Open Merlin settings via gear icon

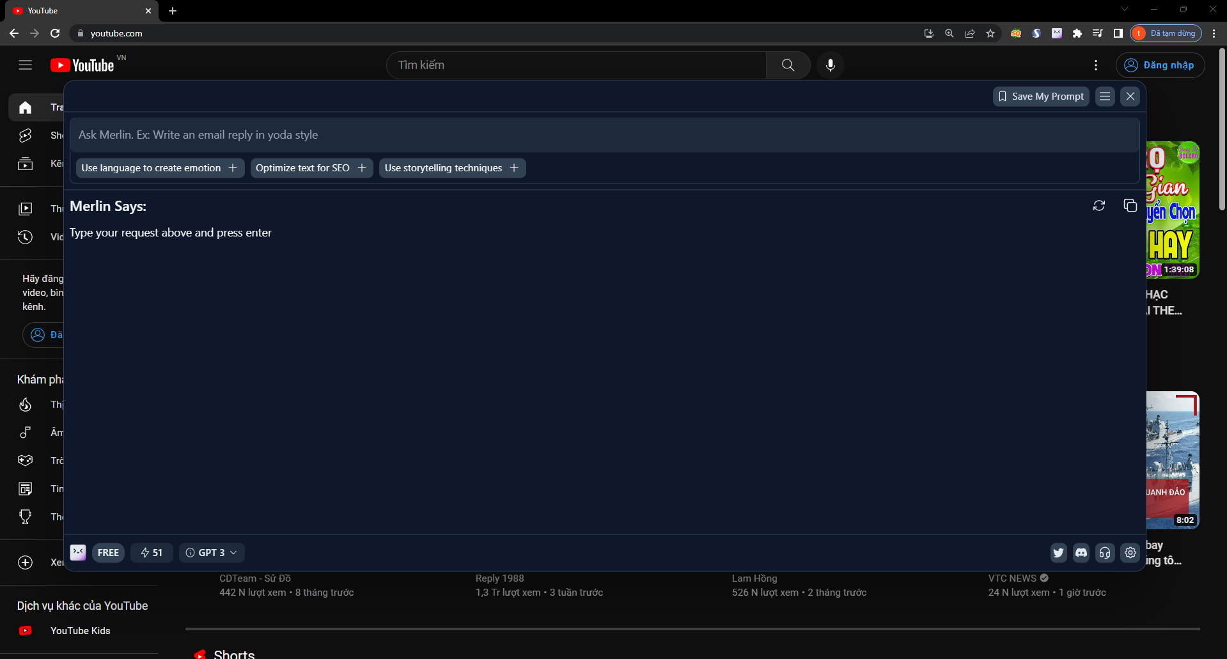pos(1129,552)
